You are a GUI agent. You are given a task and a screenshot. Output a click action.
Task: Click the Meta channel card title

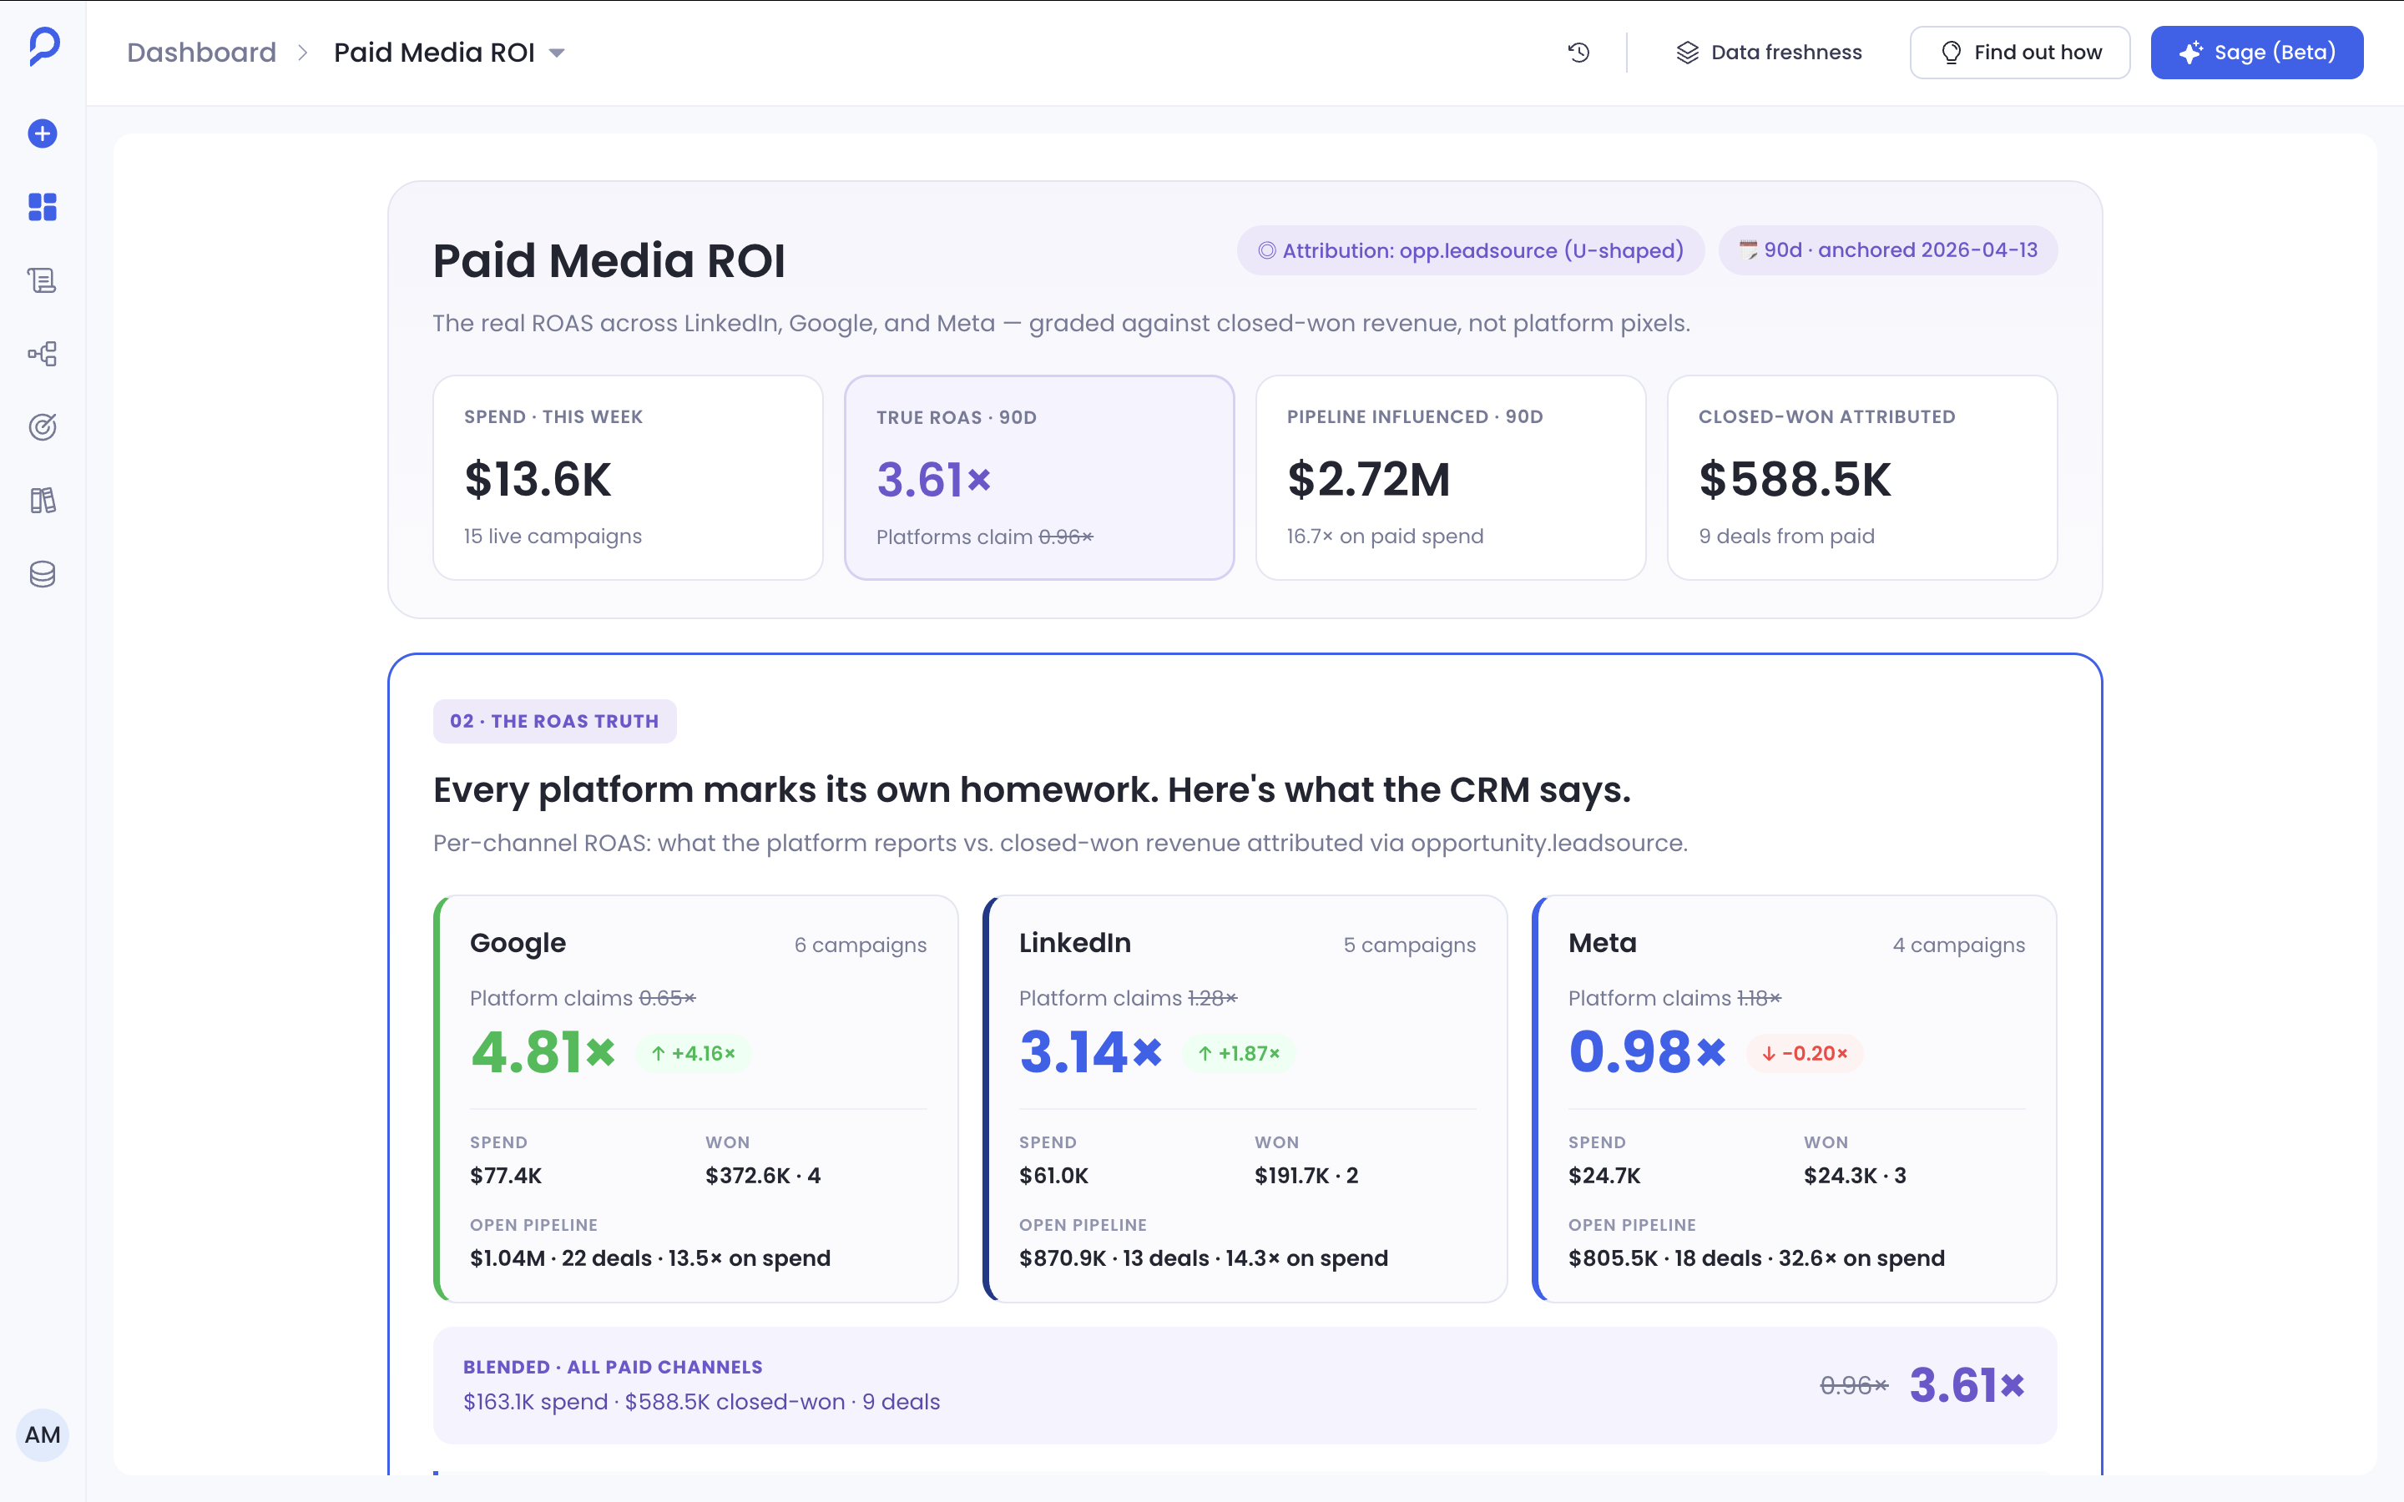[x=1603, y=944]
